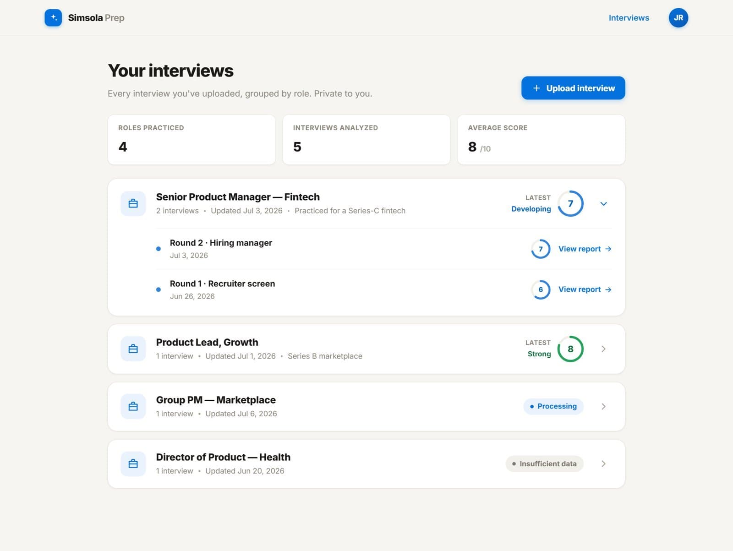Click briefcase icon for Senior Product Manager — Fintech
Viewport: 733px width, 551px height.
click(133, 203)
